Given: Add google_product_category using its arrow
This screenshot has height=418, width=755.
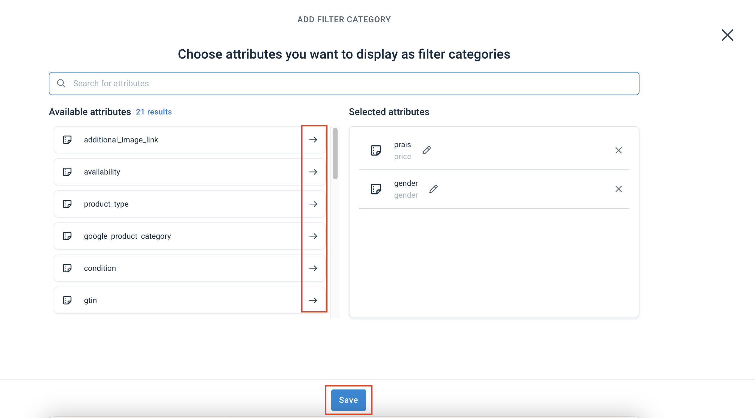Looking at the screenshot, I should pos(313,236).
